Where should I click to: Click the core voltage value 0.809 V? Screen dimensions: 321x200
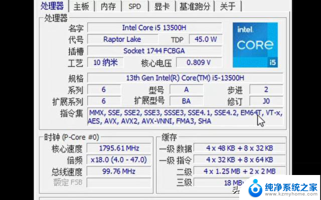point(199,62)
